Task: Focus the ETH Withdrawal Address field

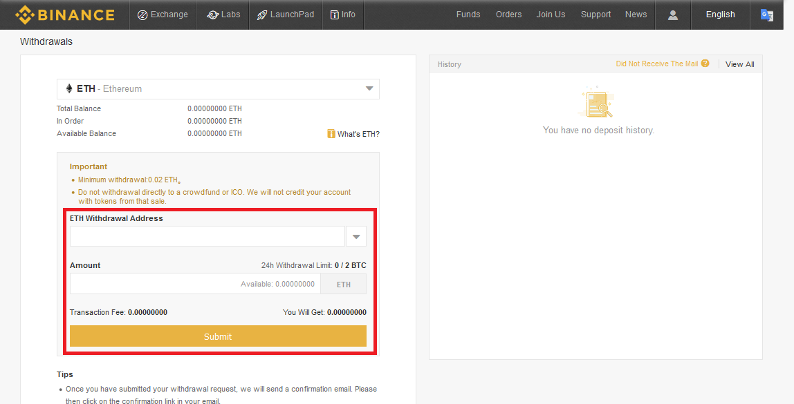Action: (x=207, y=236)
